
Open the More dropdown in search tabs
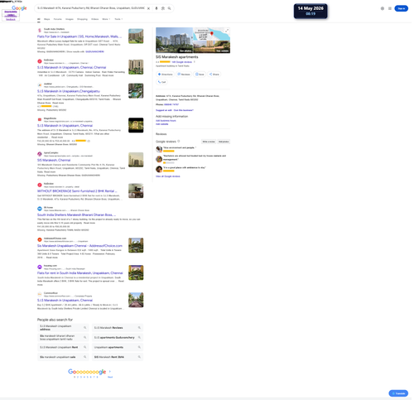106,19
